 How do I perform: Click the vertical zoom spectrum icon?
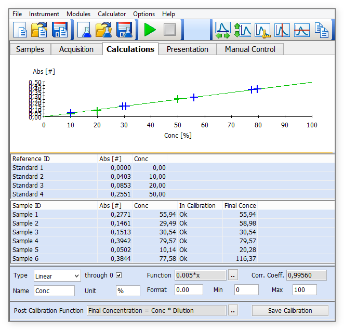(243, 30)
